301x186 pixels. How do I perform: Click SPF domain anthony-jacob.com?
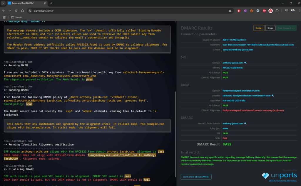[233, 63]
